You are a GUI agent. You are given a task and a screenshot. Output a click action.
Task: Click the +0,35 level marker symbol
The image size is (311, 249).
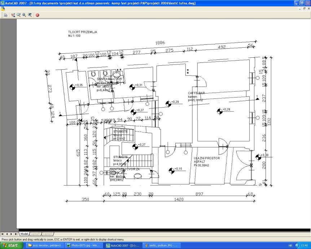[x=73, y=87]
